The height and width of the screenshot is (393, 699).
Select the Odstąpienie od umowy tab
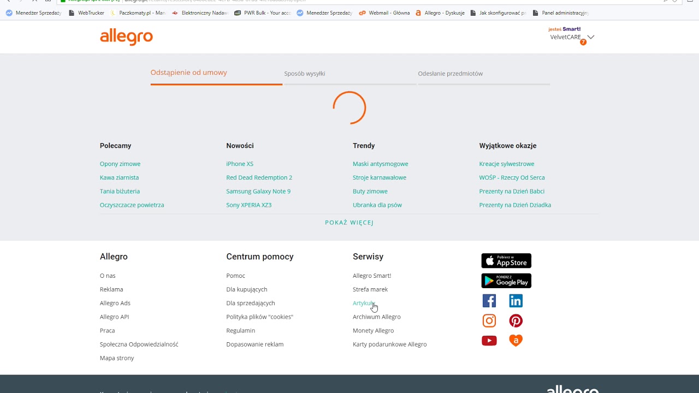pyautogui.click(x=189, y=73)
